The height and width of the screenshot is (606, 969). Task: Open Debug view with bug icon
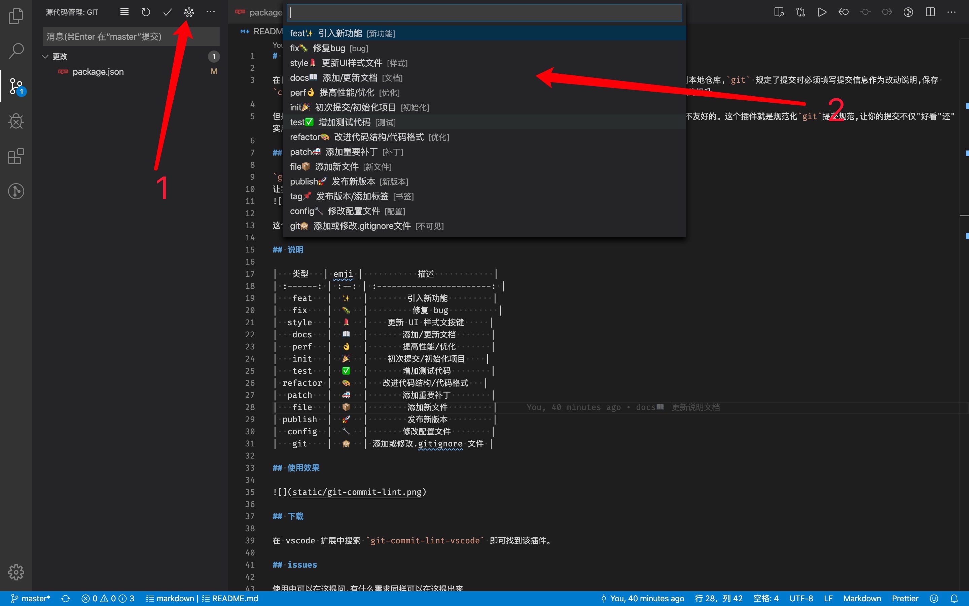click(16, 121)
